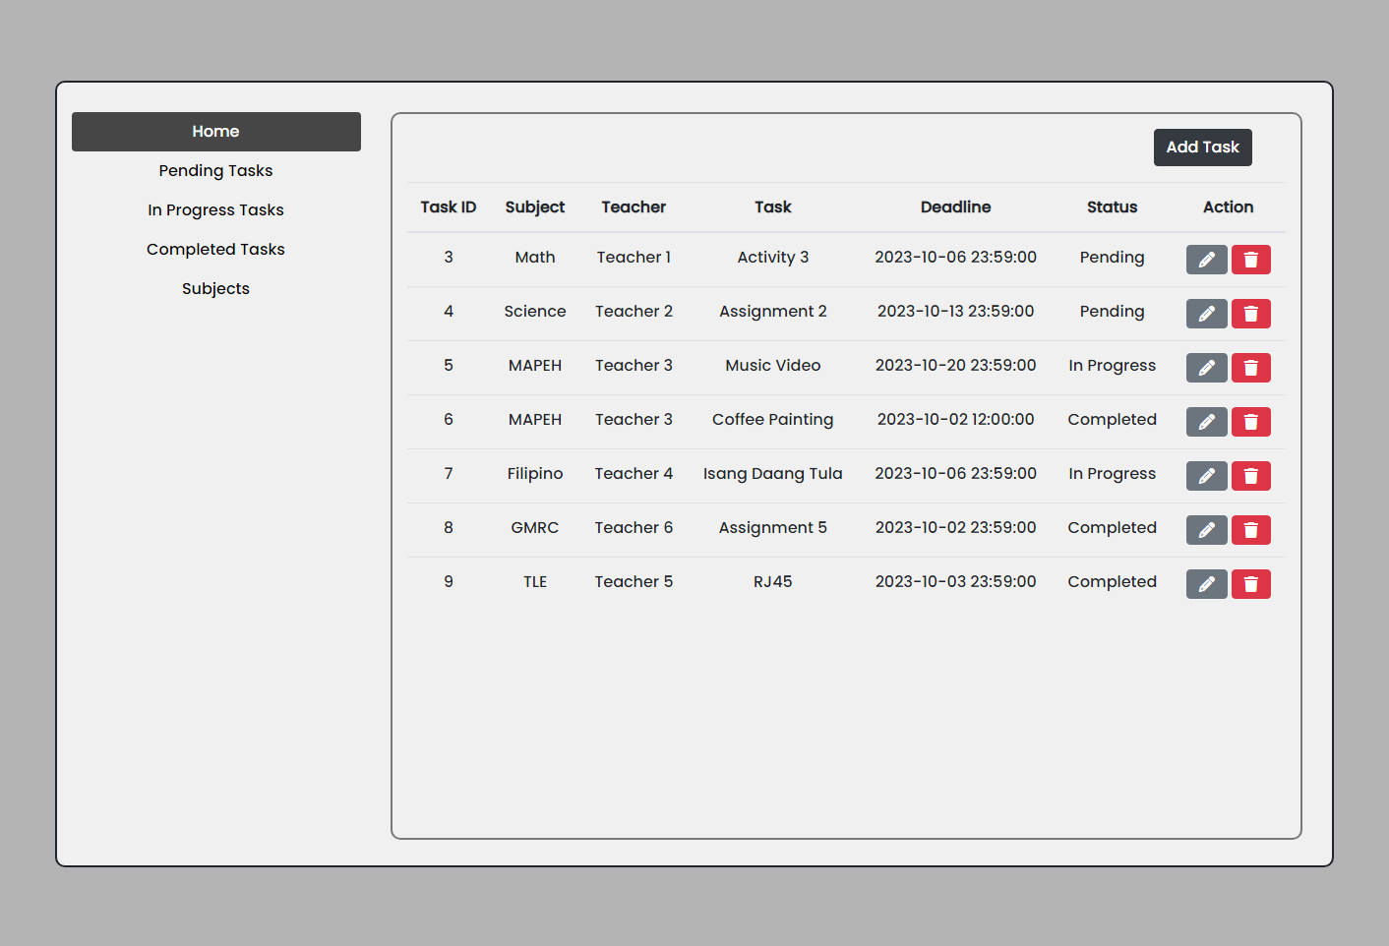Click deadline 2023-10-20 23:59:00

[955, 366]
